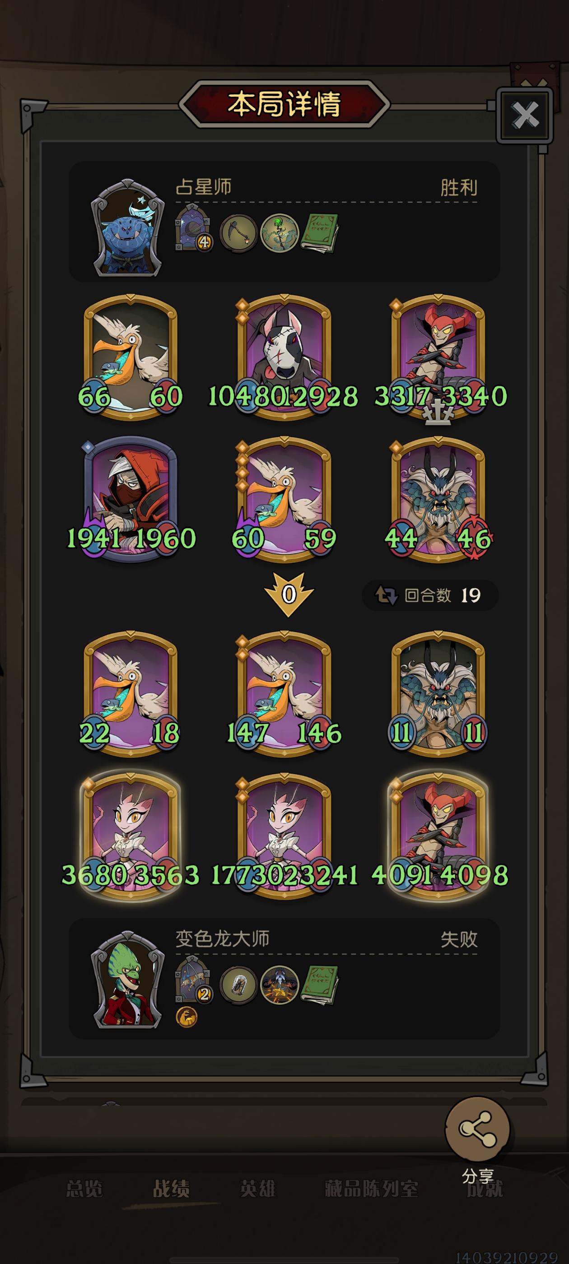Tap the green plant orb icon
569x1264 pixels.
pyautogui.click(x=280, y=233)
